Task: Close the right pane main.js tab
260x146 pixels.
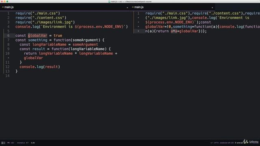Action: (x=212, y=7)
